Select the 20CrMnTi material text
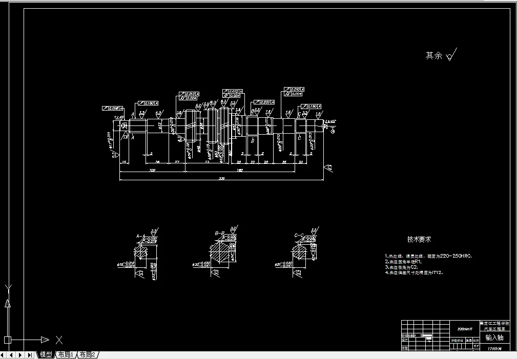The image size is (517, 359). pos(465,329)
